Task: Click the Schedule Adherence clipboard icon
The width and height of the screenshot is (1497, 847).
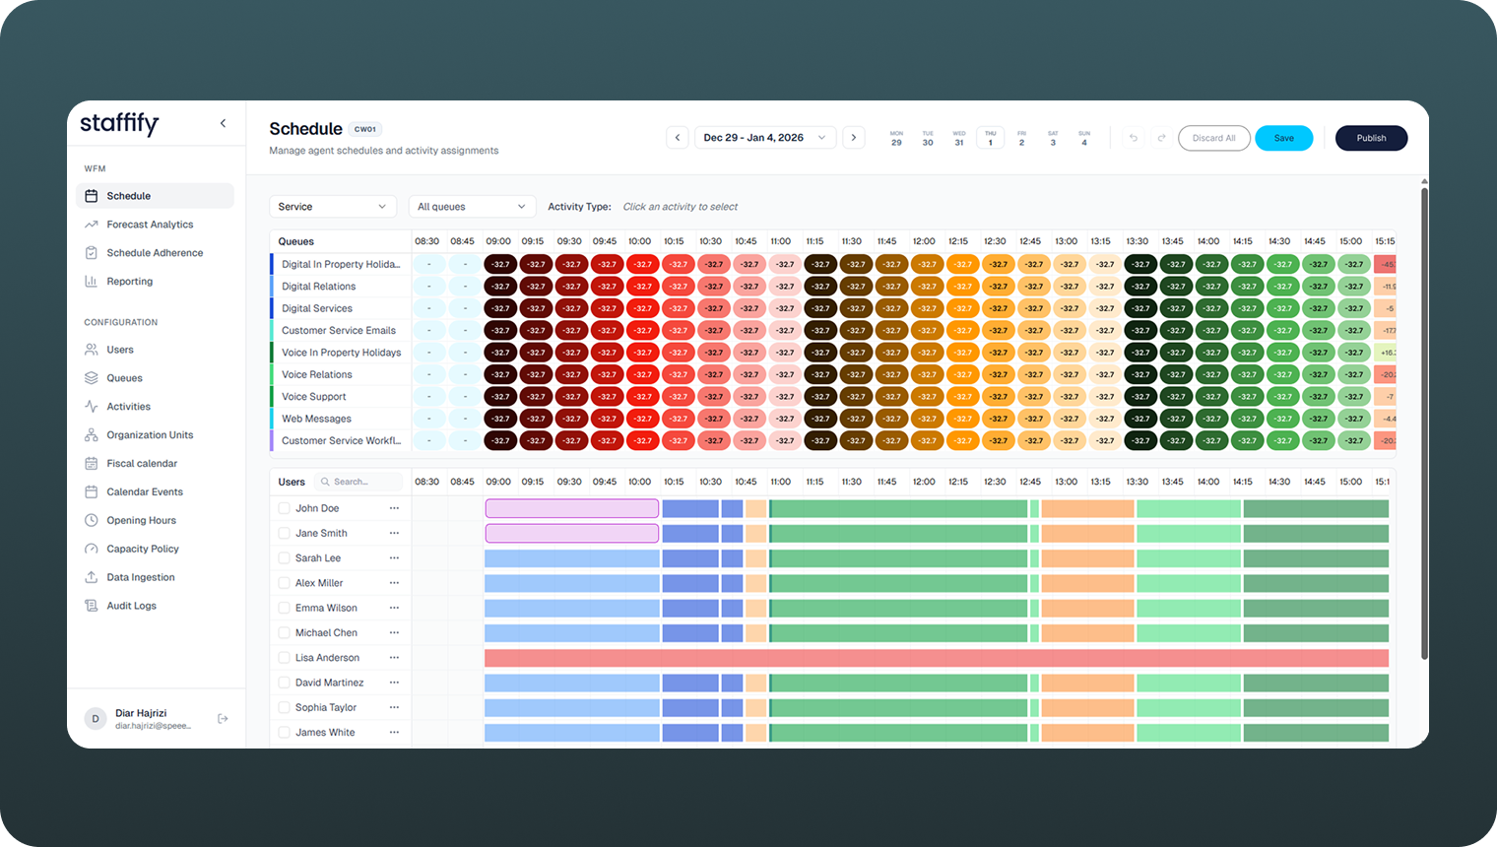Action: (92, 253)
